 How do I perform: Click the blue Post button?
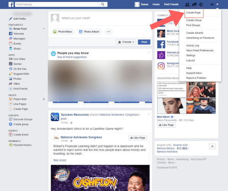[x=144, y=42]
